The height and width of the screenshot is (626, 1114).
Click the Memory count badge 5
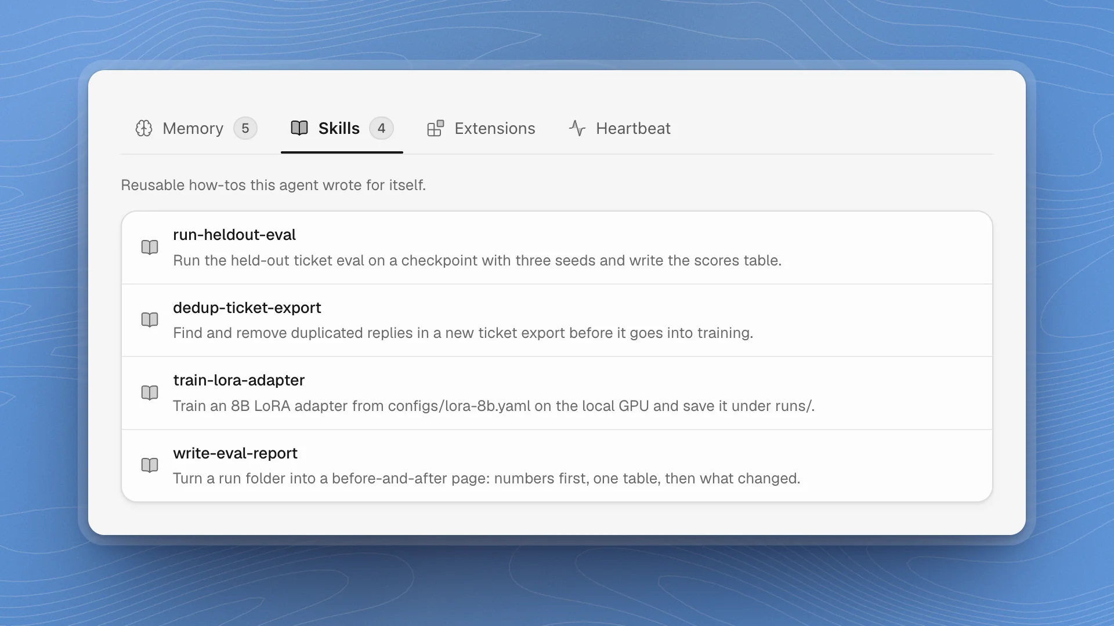pos(245,128)
